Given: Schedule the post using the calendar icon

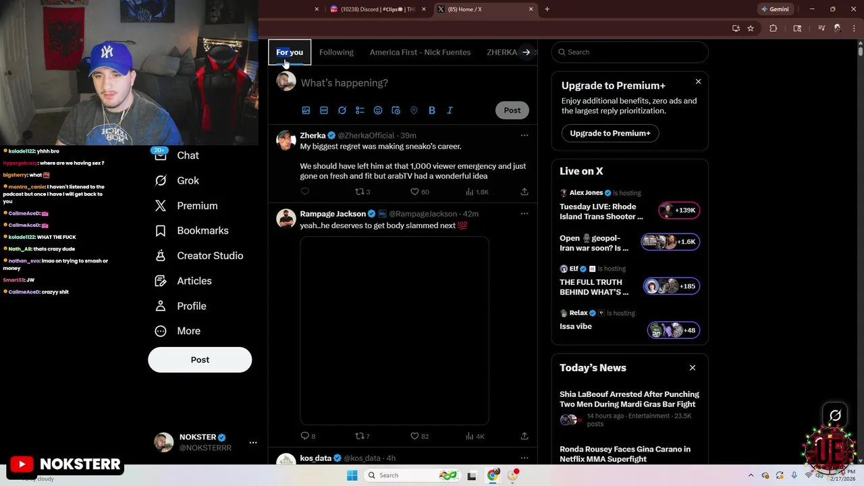Looking at the screenshot, I should coord(396,110).
